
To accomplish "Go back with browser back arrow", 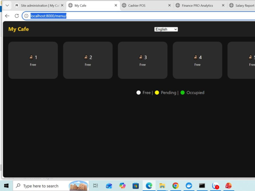I will 7,16.
